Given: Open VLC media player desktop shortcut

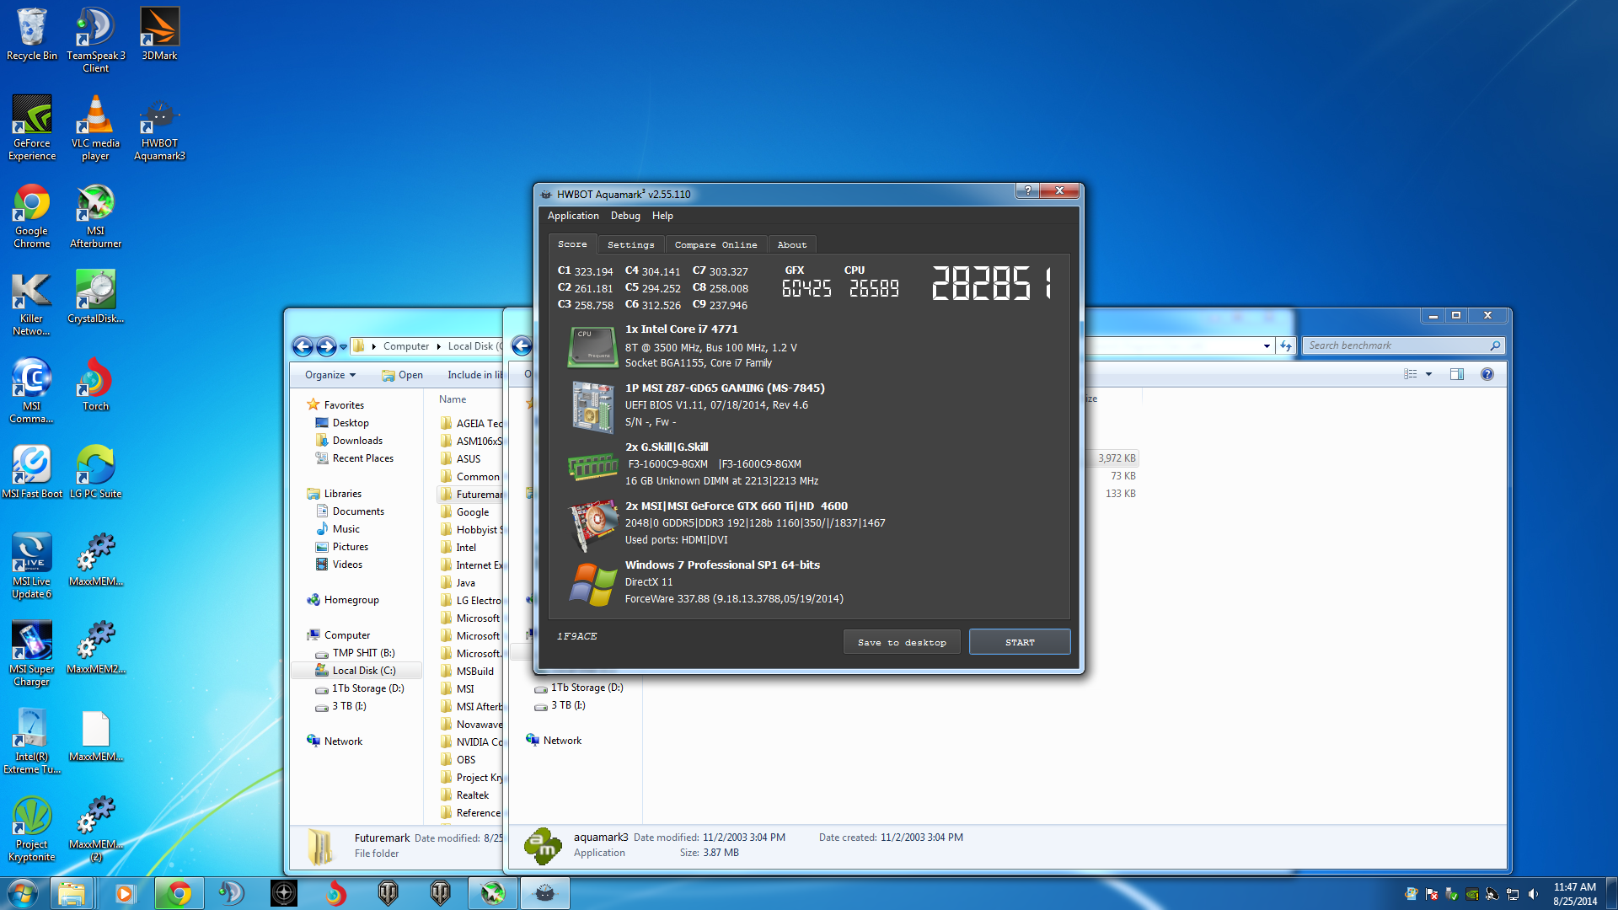Looking at the screenshot, I should pyautogui.click(x=95, y=127).
